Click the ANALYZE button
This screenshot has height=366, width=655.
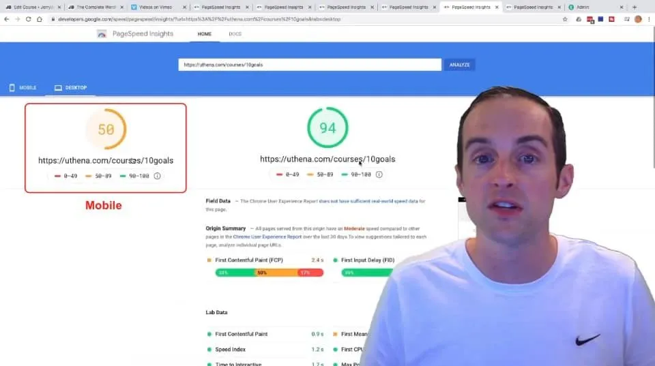coord(459,65)
